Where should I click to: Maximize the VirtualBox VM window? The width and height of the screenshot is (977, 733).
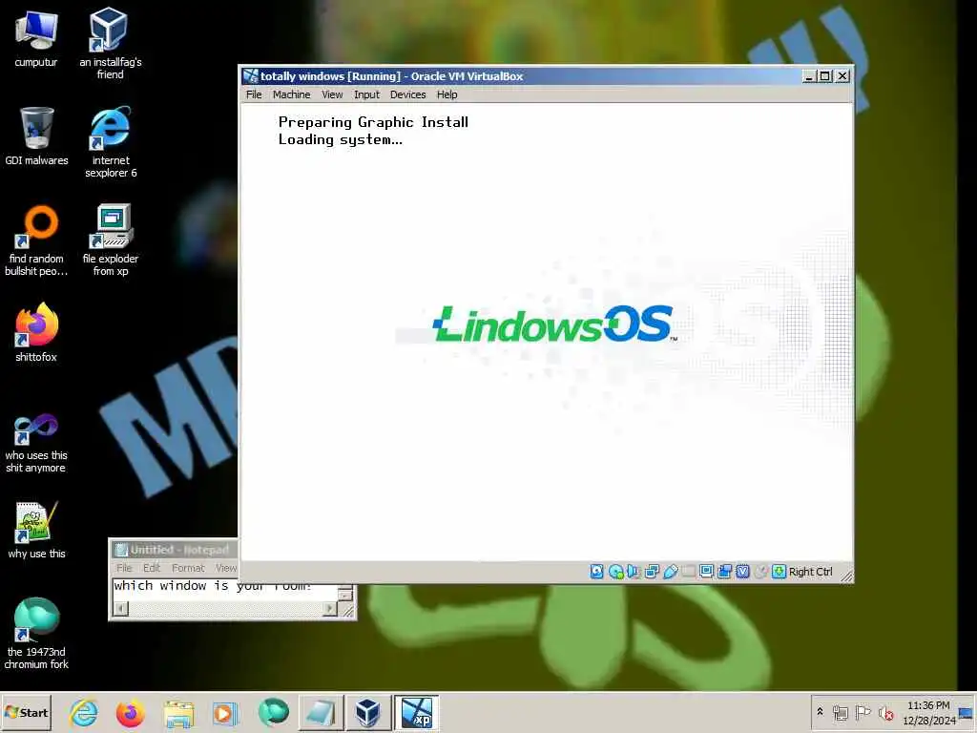(x=825, y=76)
